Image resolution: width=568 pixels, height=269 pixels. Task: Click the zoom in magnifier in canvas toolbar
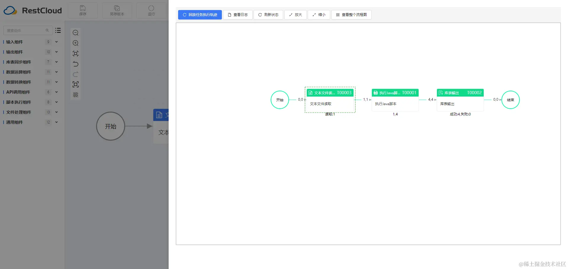76,43
